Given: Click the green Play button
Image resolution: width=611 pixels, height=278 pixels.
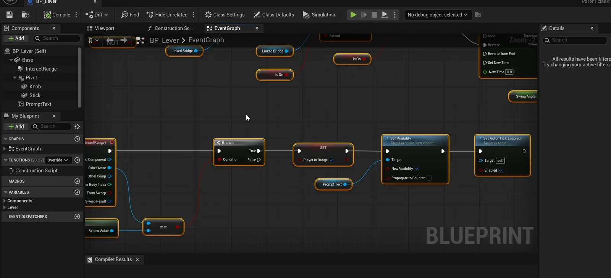Looking at the screenshot, I should pos(353,15).
